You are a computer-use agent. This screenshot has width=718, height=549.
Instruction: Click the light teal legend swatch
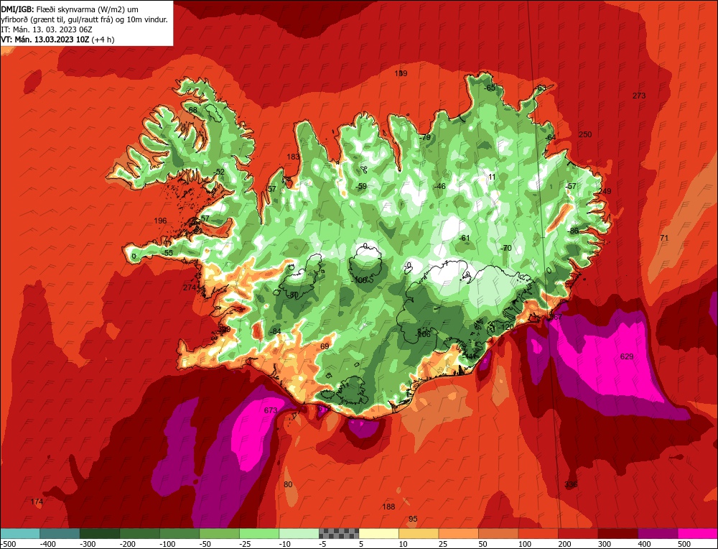pos(20,533)
